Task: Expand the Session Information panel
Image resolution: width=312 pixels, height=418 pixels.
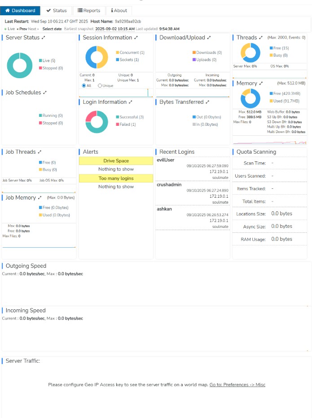Action: pos(136,38)
